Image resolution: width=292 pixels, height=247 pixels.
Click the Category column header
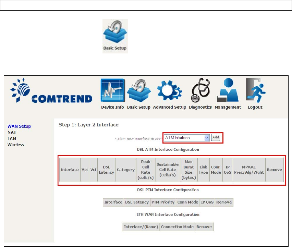coord(126,170)
